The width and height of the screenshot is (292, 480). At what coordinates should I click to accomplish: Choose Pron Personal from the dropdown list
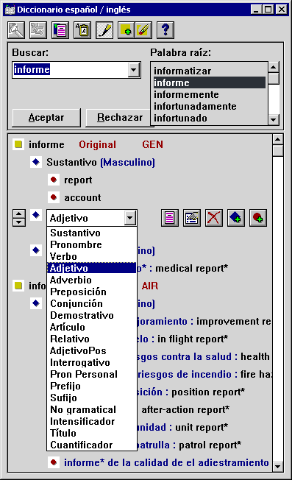click(91, 375)
